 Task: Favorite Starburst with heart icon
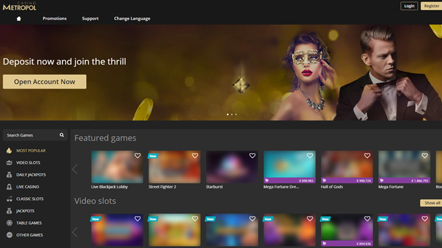click(252, 156)
